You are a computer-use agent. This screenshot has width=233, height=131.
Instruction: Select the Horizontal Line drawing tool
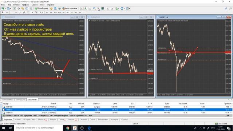[16, 12]
